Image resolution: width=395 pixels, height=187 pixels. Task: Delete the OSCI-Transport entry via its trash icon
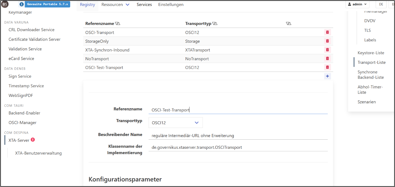click(x=327, y=32)
